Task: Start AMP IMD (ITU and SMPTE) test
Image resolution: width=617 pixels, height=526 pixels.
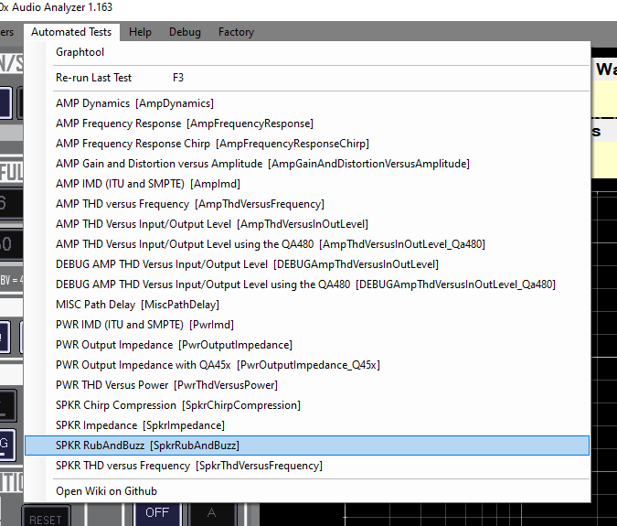Action: 307,184
